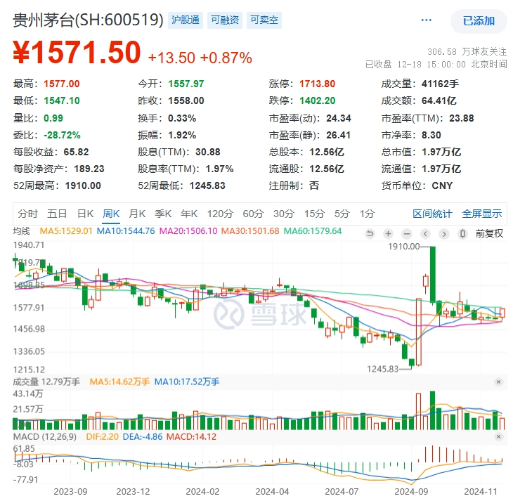Click the 306.58 万球友关注 follower count

pos(467,52)
